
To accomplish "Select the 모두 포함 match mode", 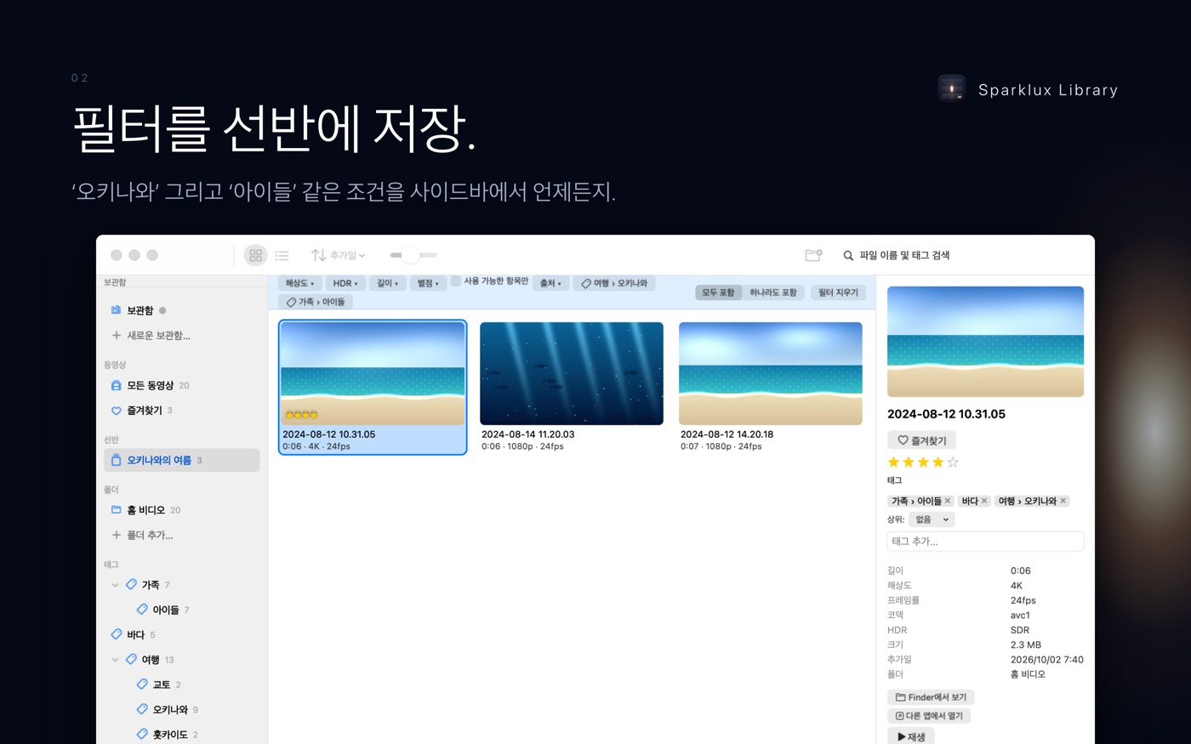I will coord(718,292).
